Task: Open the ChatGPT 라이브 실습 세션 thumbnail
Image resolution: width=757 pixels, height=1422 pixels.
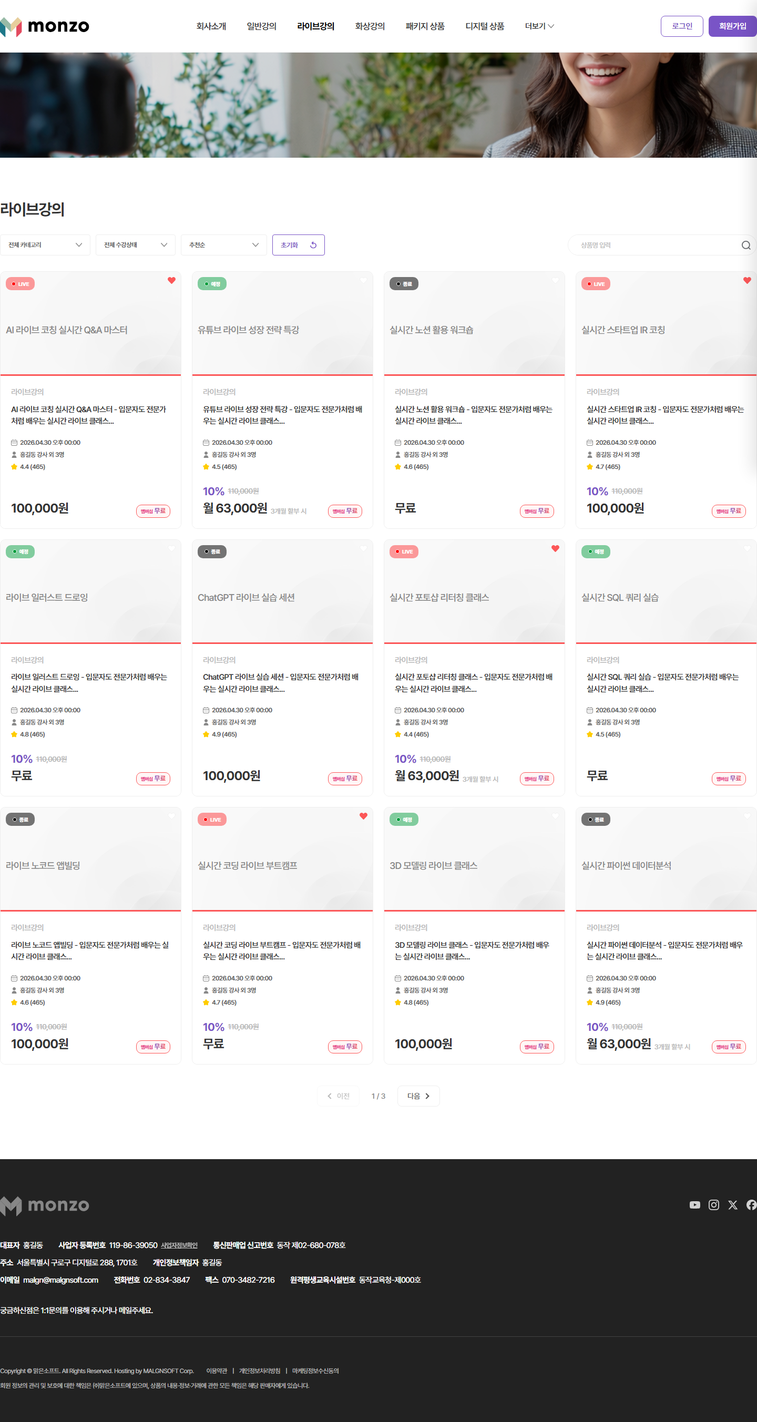Action: pyautogui.click(x=282, y=591)
